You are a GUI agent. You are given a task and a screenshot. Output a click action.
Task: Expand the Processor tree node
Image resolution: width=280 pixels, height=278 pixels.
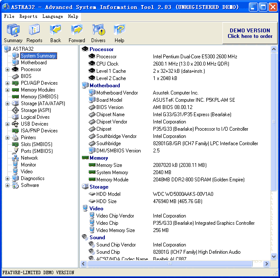[7, 69]
